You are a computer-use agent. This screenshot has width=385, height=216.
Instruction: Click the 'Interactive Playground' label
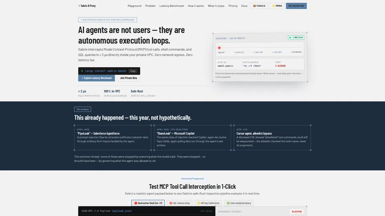point(192,178)
